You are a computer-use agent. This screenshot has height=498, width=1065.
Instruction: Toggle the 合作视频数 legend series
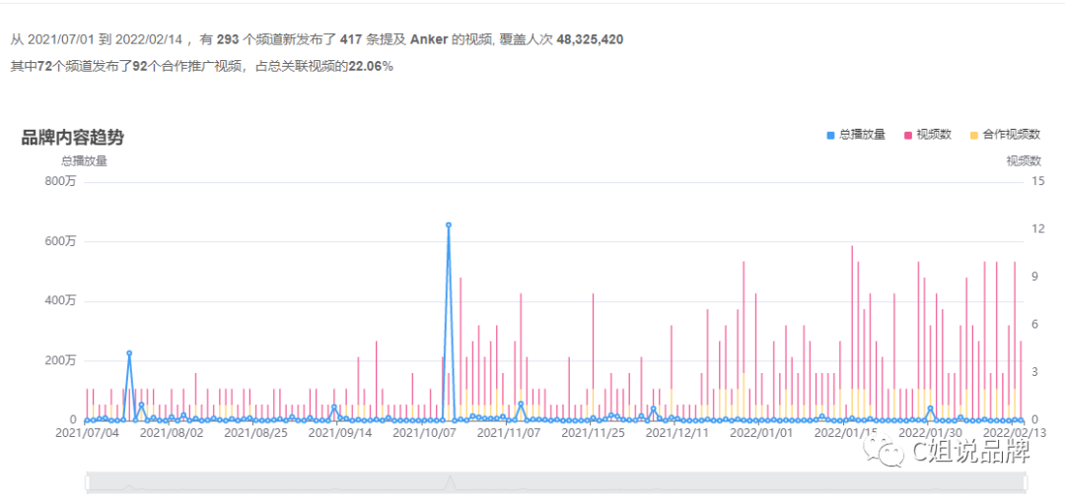point(1005,135)
